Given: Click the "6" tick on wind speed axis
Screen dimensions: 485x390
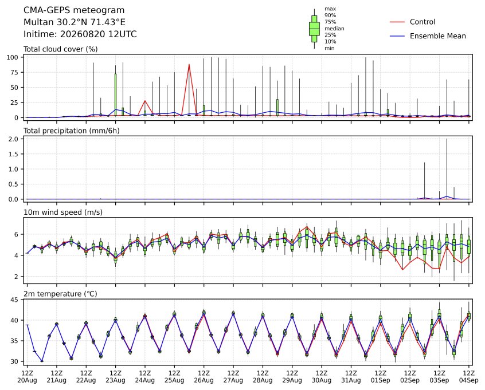Looking at the screenshot, I should point(17,235).
